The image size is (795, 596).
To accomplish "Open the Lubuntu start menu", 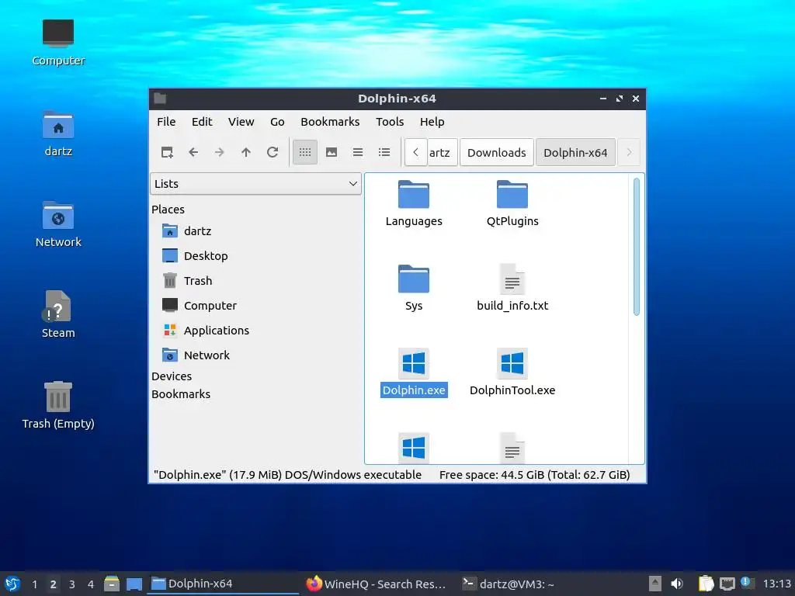I will (12, 584).
